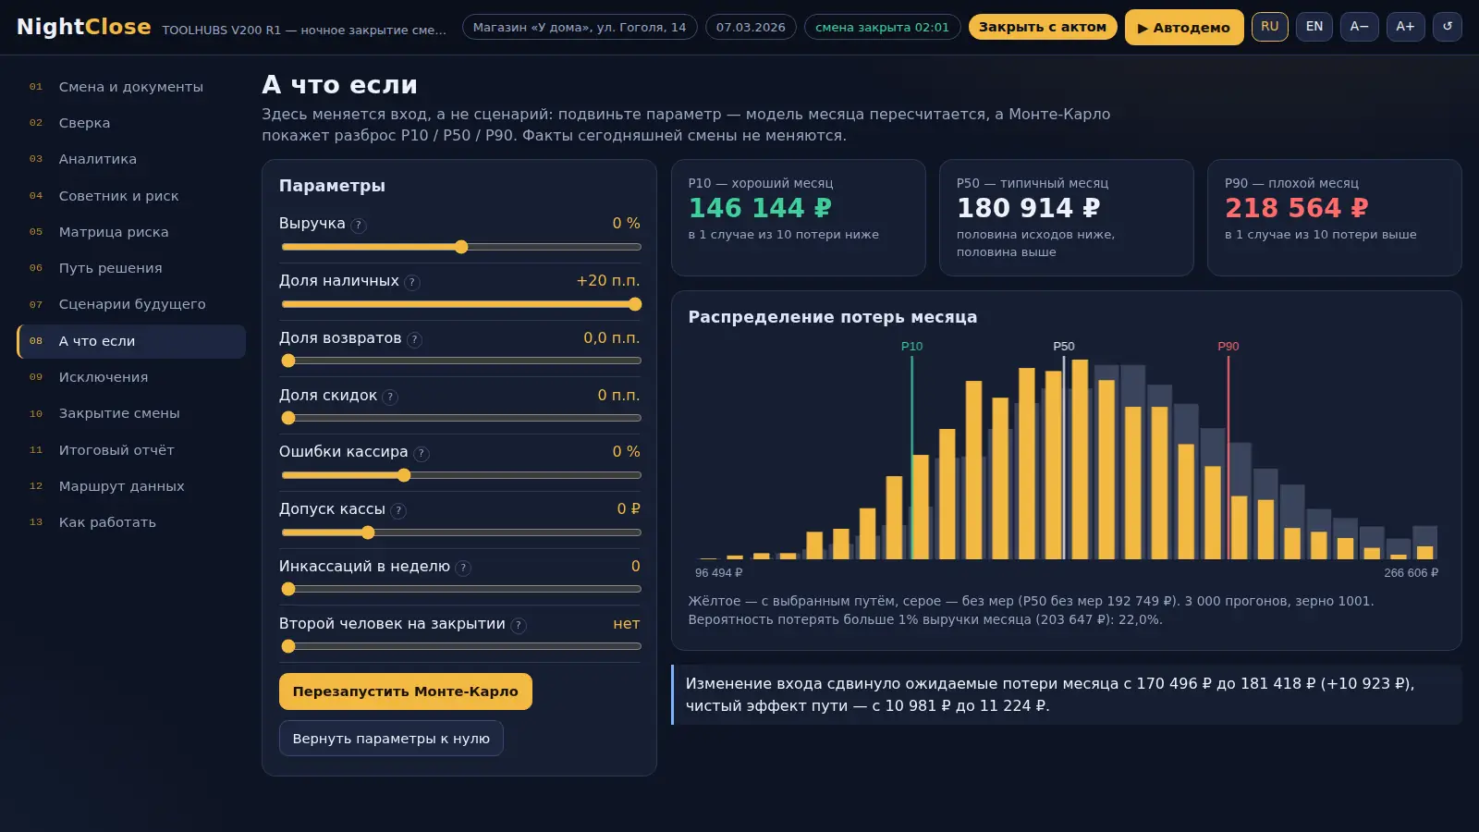Open help icon next to Ошибки кассира

pyautogui.click(x=422, y=453)
